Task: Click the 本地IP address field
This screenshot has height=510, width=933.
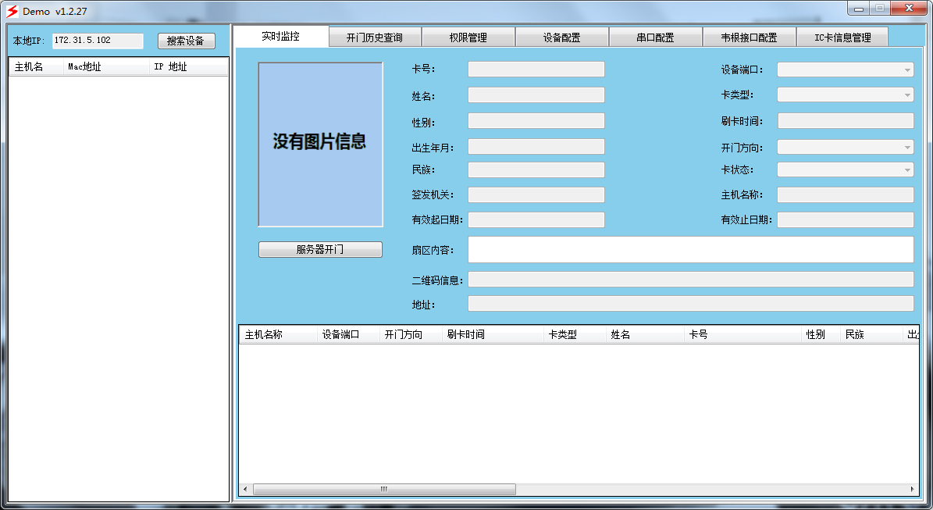Action: tap(98, 41)
